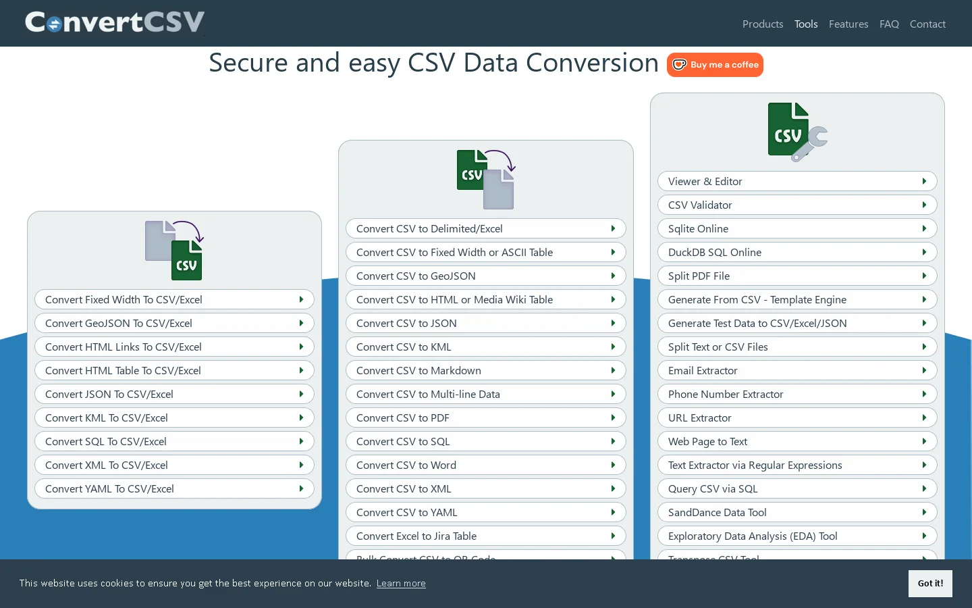
Task: Dismiss cookie notice with Got it!
Action: [x=930, y=583]
